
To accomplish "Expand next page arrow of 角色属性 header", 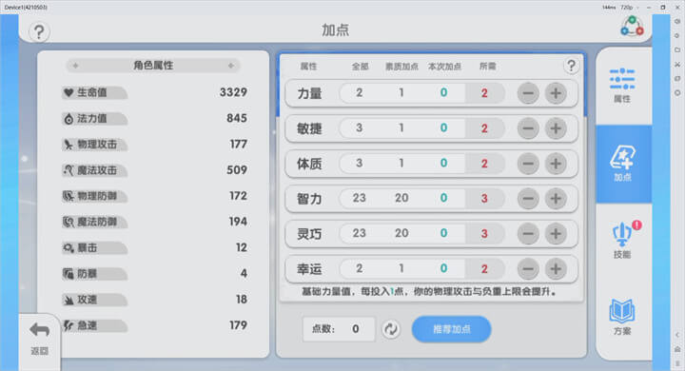I will 230,66.
